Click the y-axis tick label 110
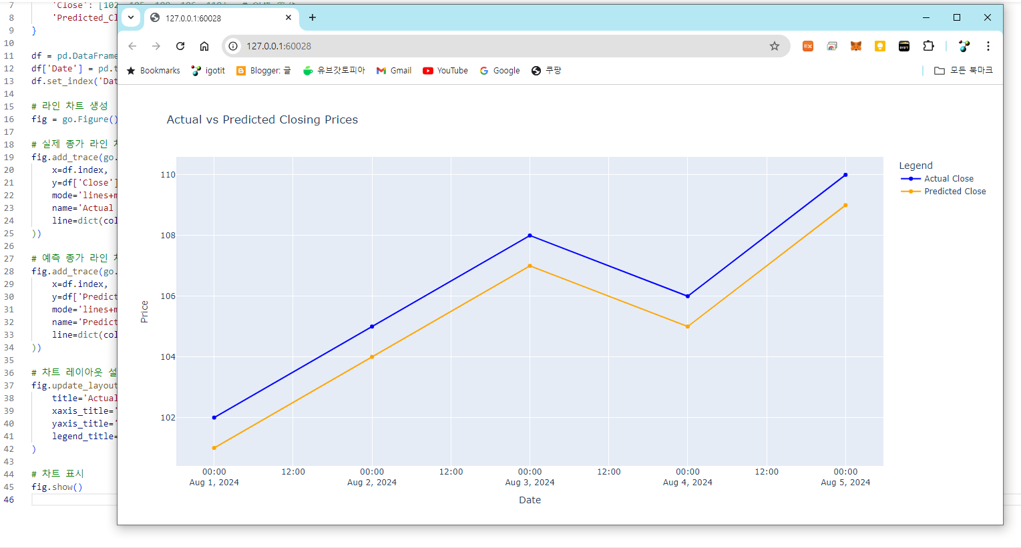Image resolution: width=1021 pixels, height=548 pixels. [168, 175]
